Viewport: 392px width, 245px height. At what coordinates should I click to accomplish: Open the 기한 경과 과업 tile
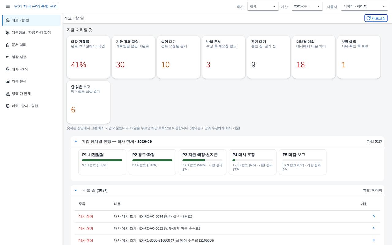pos(134,57)
